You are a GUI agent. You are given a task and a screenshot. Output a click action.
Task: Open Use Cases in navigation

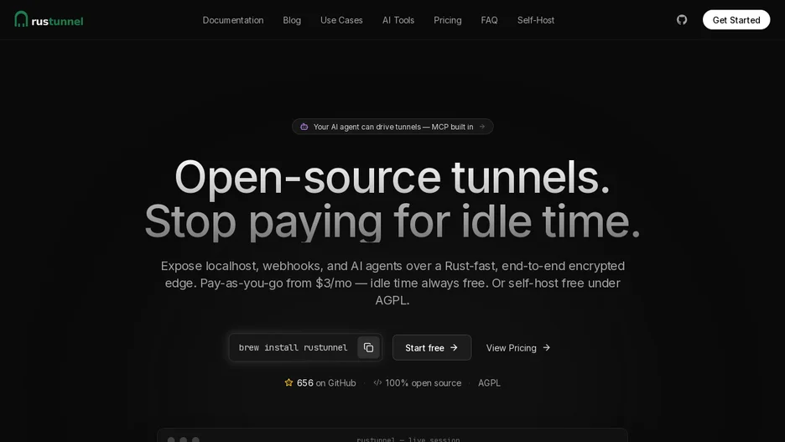coord(341,20)
